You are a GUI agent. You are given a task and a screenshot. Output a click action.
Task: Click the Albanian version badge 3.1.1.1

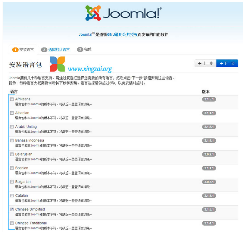click(x=209, y=113)
